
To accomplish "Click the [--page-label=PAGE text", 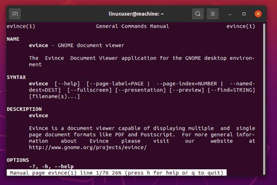I will 115,84.
